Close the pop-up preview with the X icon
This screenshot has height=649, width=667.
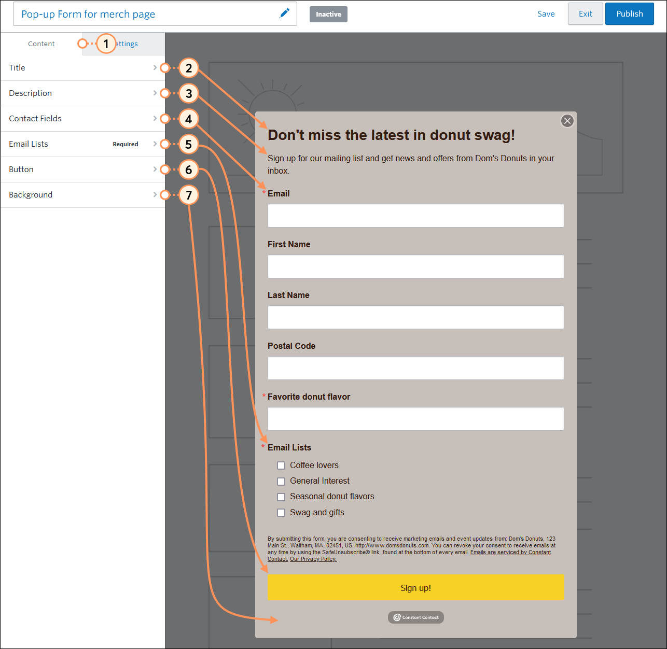(567, 121)
